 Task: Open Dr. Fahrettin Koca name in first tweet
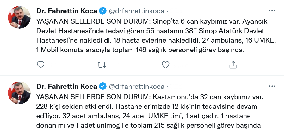click(67, 11)
